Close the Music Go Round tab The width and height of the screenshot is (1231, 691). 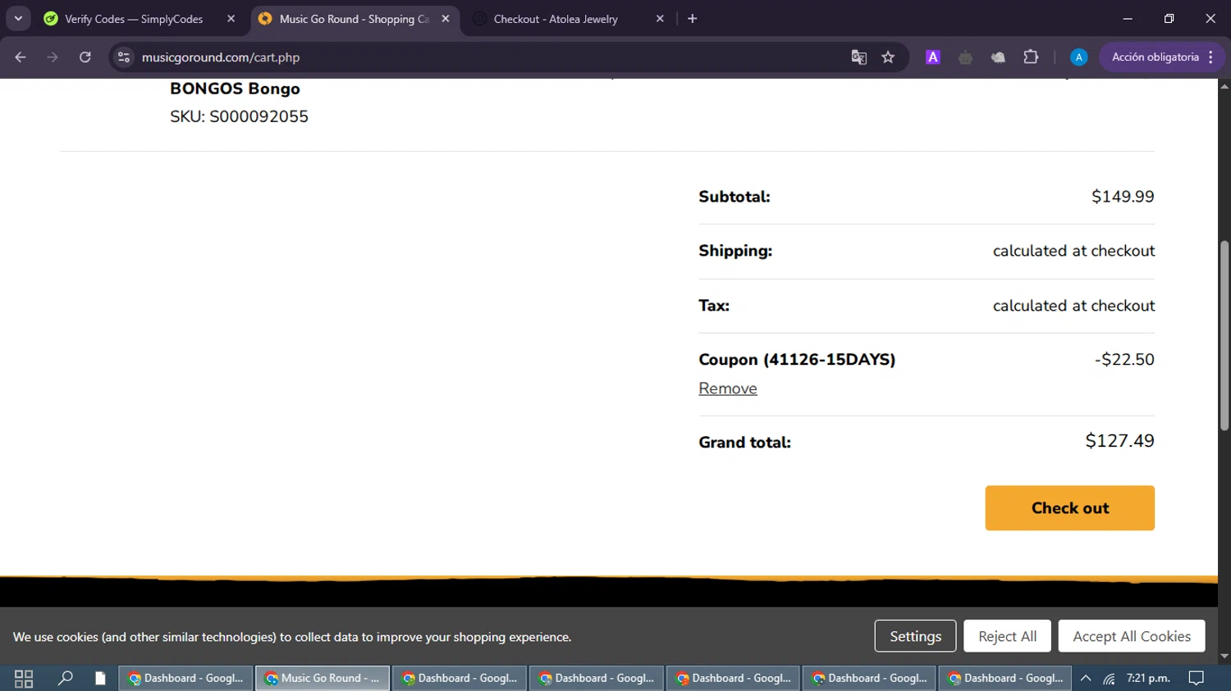[446, 19]
